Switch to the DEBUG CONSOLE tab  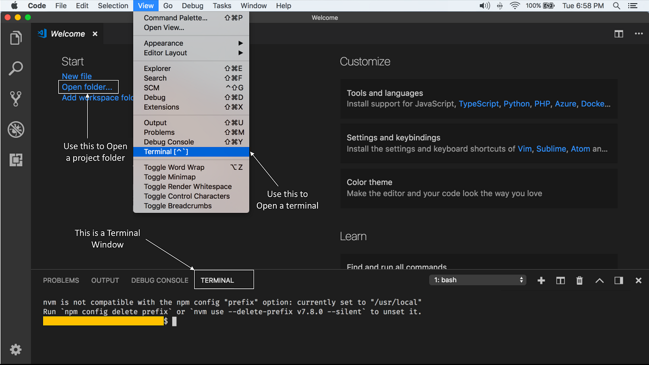[x=159, y=280]
